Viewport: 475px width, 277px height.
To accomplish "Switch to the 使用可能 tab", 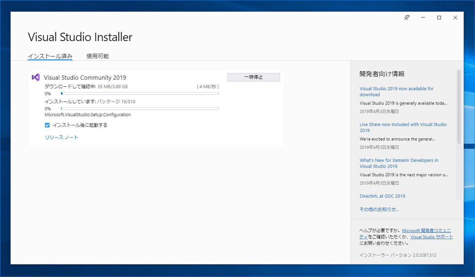I will coord(98,56).
